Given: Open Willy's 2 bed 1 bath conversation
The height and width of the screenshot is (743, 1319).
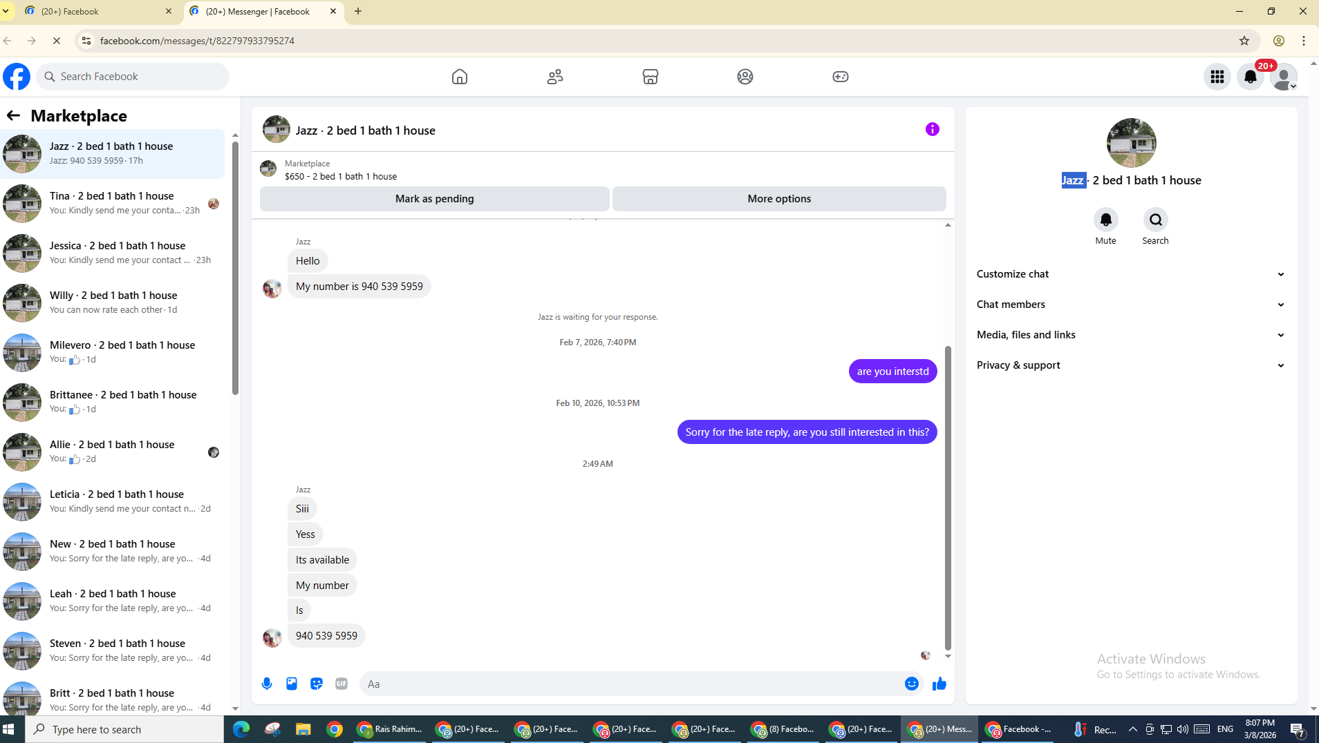Looking at the screenshot, I should click(113, 302).
